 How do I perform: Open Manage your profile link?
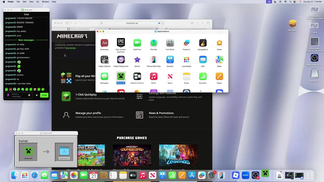[x=88, y=113]
